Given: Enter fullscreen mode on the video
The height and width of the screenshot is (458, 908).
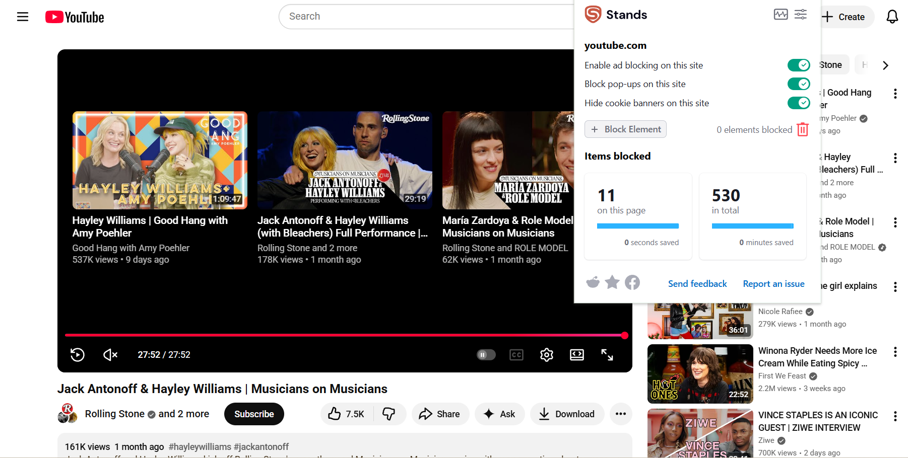Looking at the screenshot, I should click(x=607, y=355).
